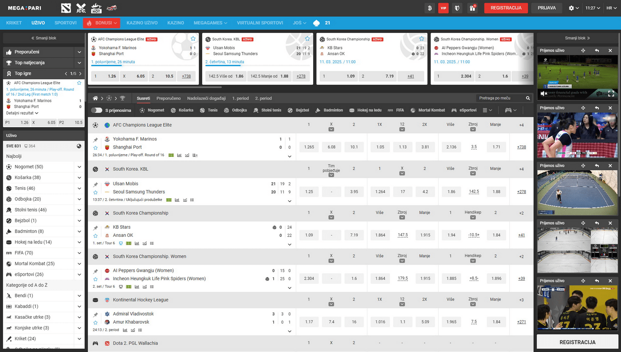The height and width of the screenshot is (352, 621).
Task: Switch to the Nadolazeći događaji tab
Action: click(x=206, y=98)
